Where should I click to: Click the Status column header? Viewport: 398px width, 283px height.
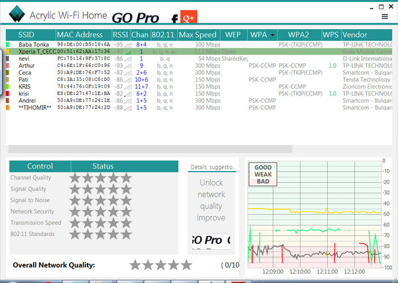(103, 166)
